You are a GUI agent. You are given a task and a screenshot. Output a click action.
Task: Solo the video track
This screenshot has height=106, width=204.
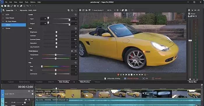(x=32, y=91)
